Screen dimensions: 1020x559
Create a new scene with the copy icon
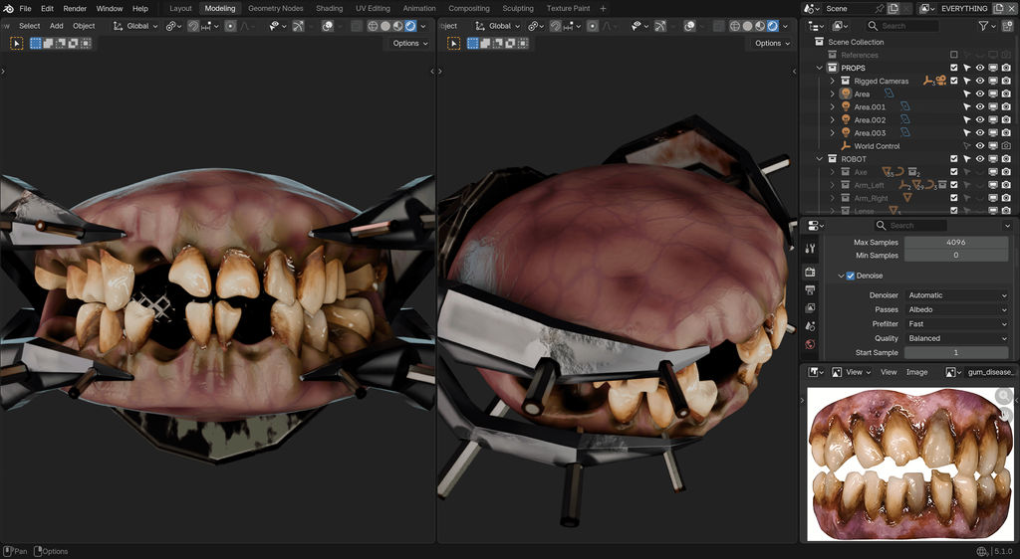click(893, 8)
